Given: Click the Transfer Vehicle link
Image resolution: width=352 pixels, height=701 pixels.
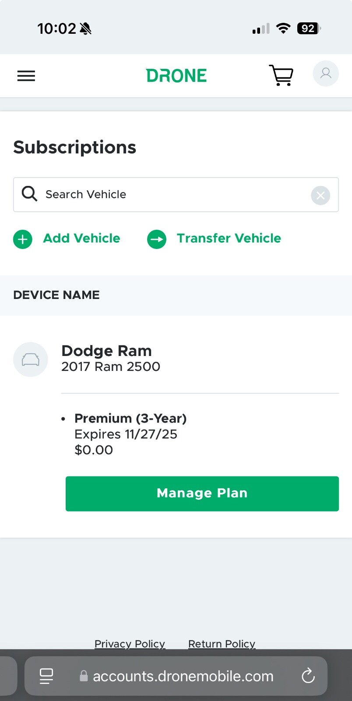Looking at the screenshot, I should tap(229, 238).
